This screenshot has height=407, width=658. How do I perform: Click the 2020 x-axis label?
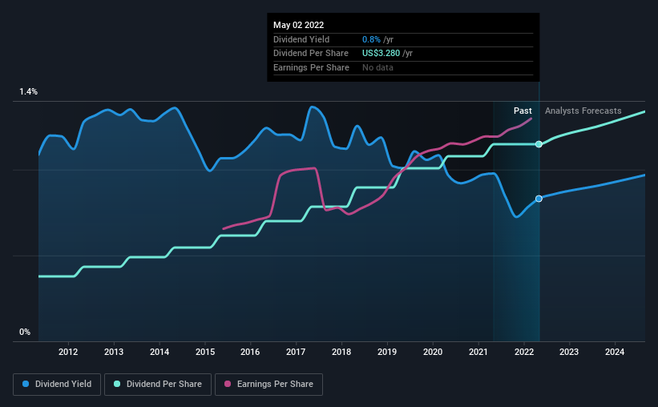tap(433, 352)
